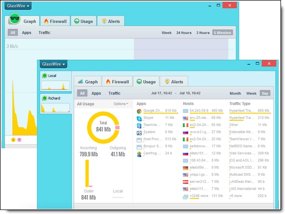Click the Outgoing 41.1 Mb value

pyautogui.click(x=118, y=154)
